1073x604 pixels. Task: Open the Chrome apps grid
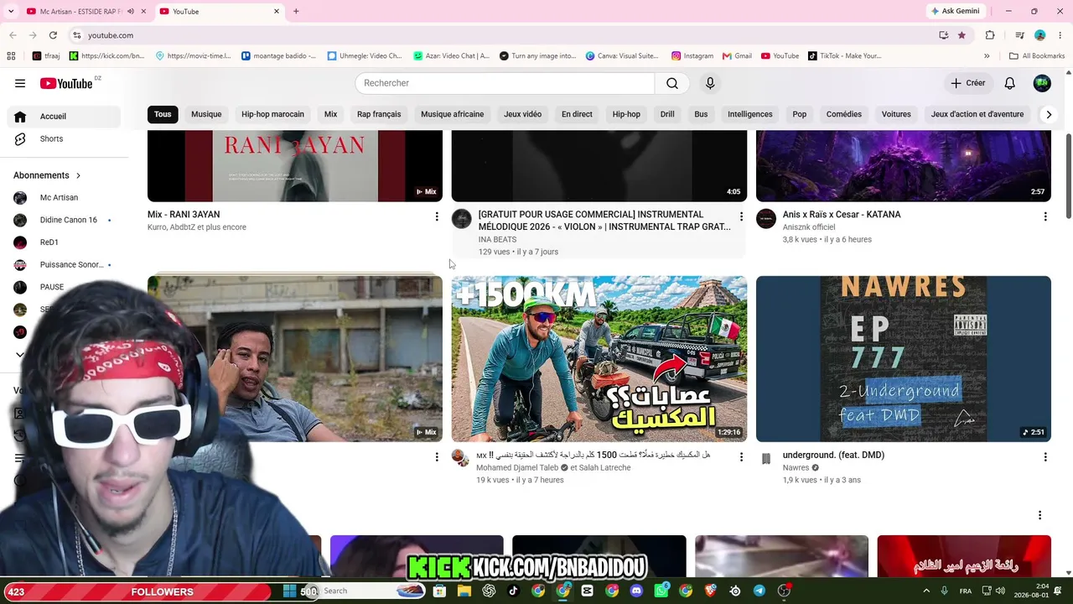[11, 56]
